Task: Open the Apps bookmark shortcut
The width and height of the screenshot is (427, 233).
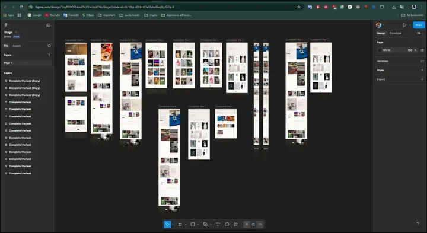Action: pyautogui.click(x=8, y=15)
